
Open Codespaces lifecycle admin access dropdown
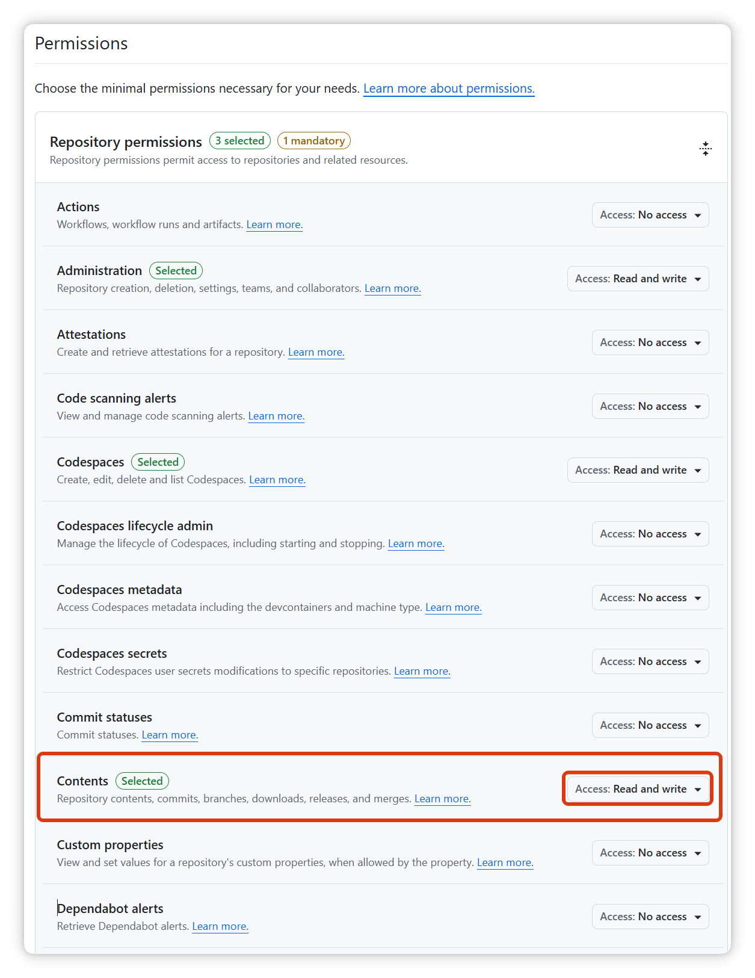[650, 534]
